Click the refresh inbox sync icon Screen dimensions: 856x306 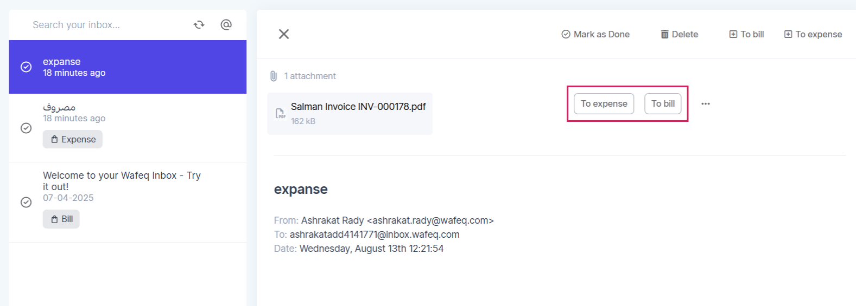pos(199,24)
